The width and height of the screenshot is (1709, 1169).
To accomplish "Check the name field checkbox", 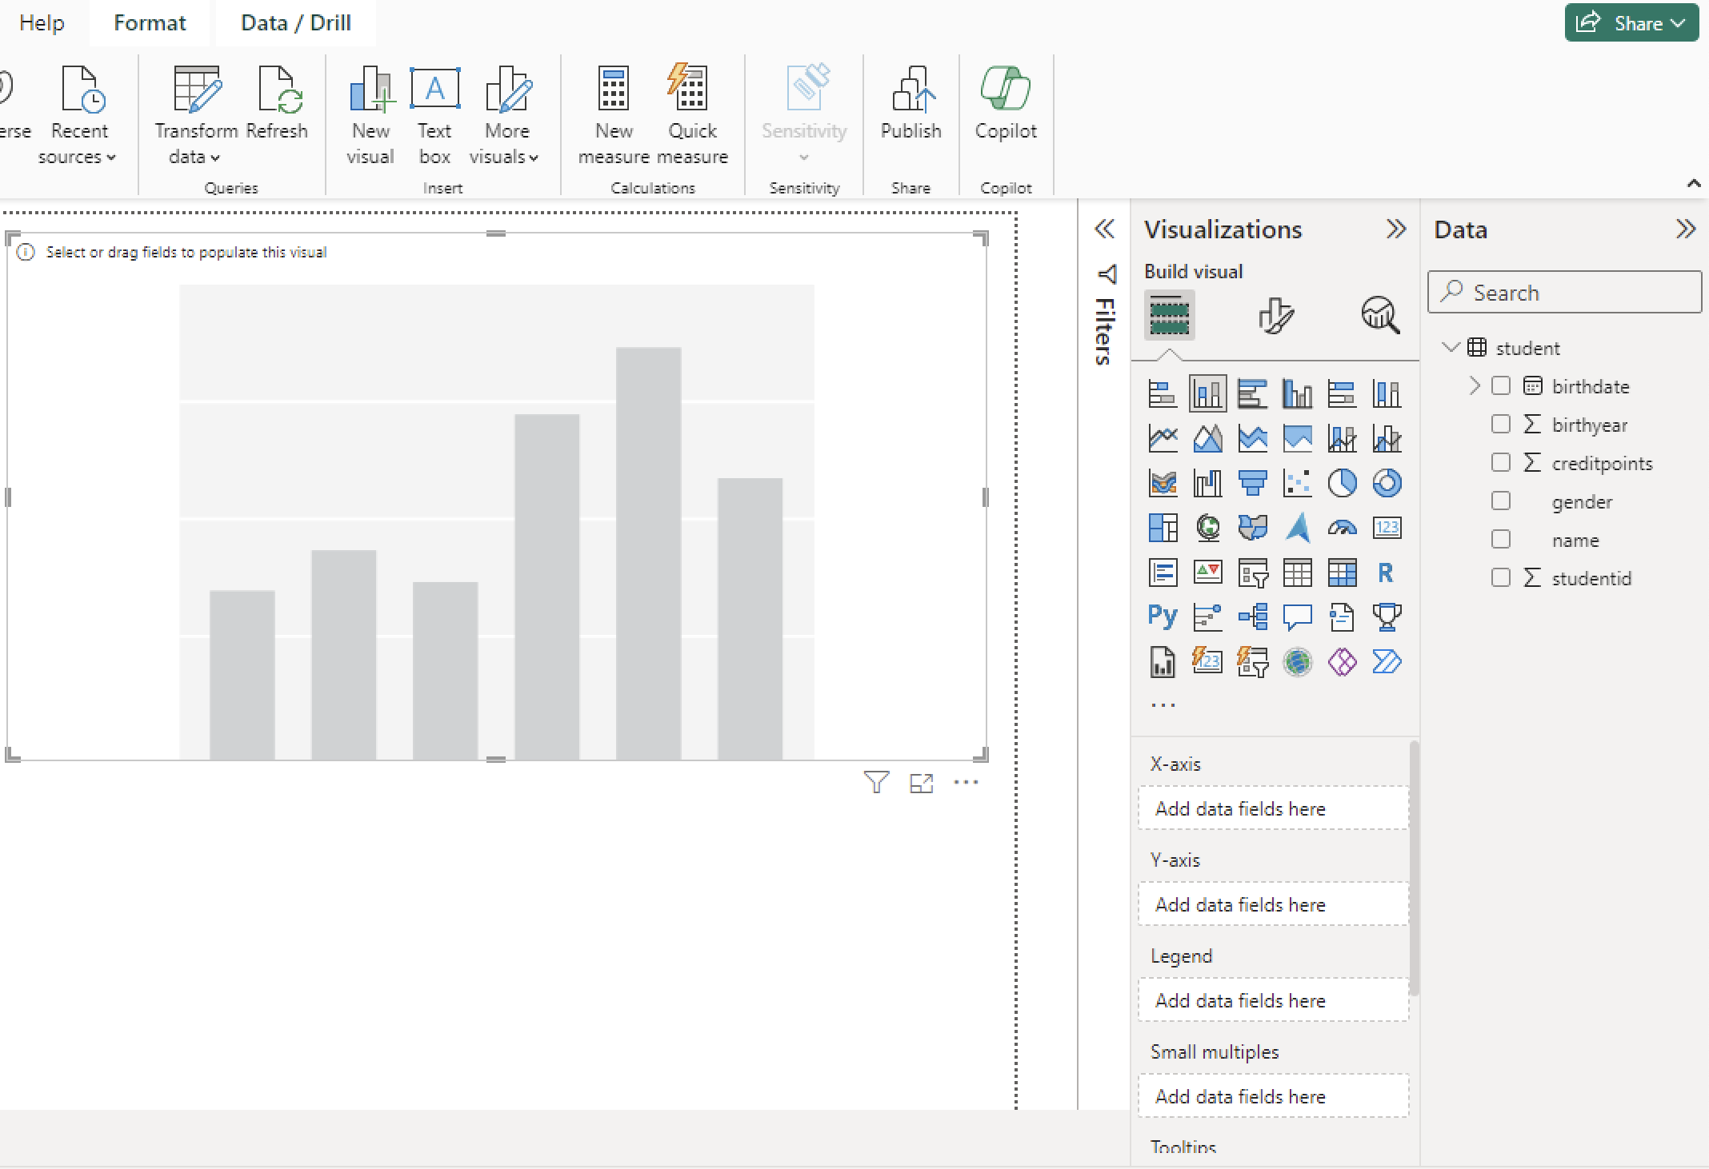I will tap(1501, 539).
